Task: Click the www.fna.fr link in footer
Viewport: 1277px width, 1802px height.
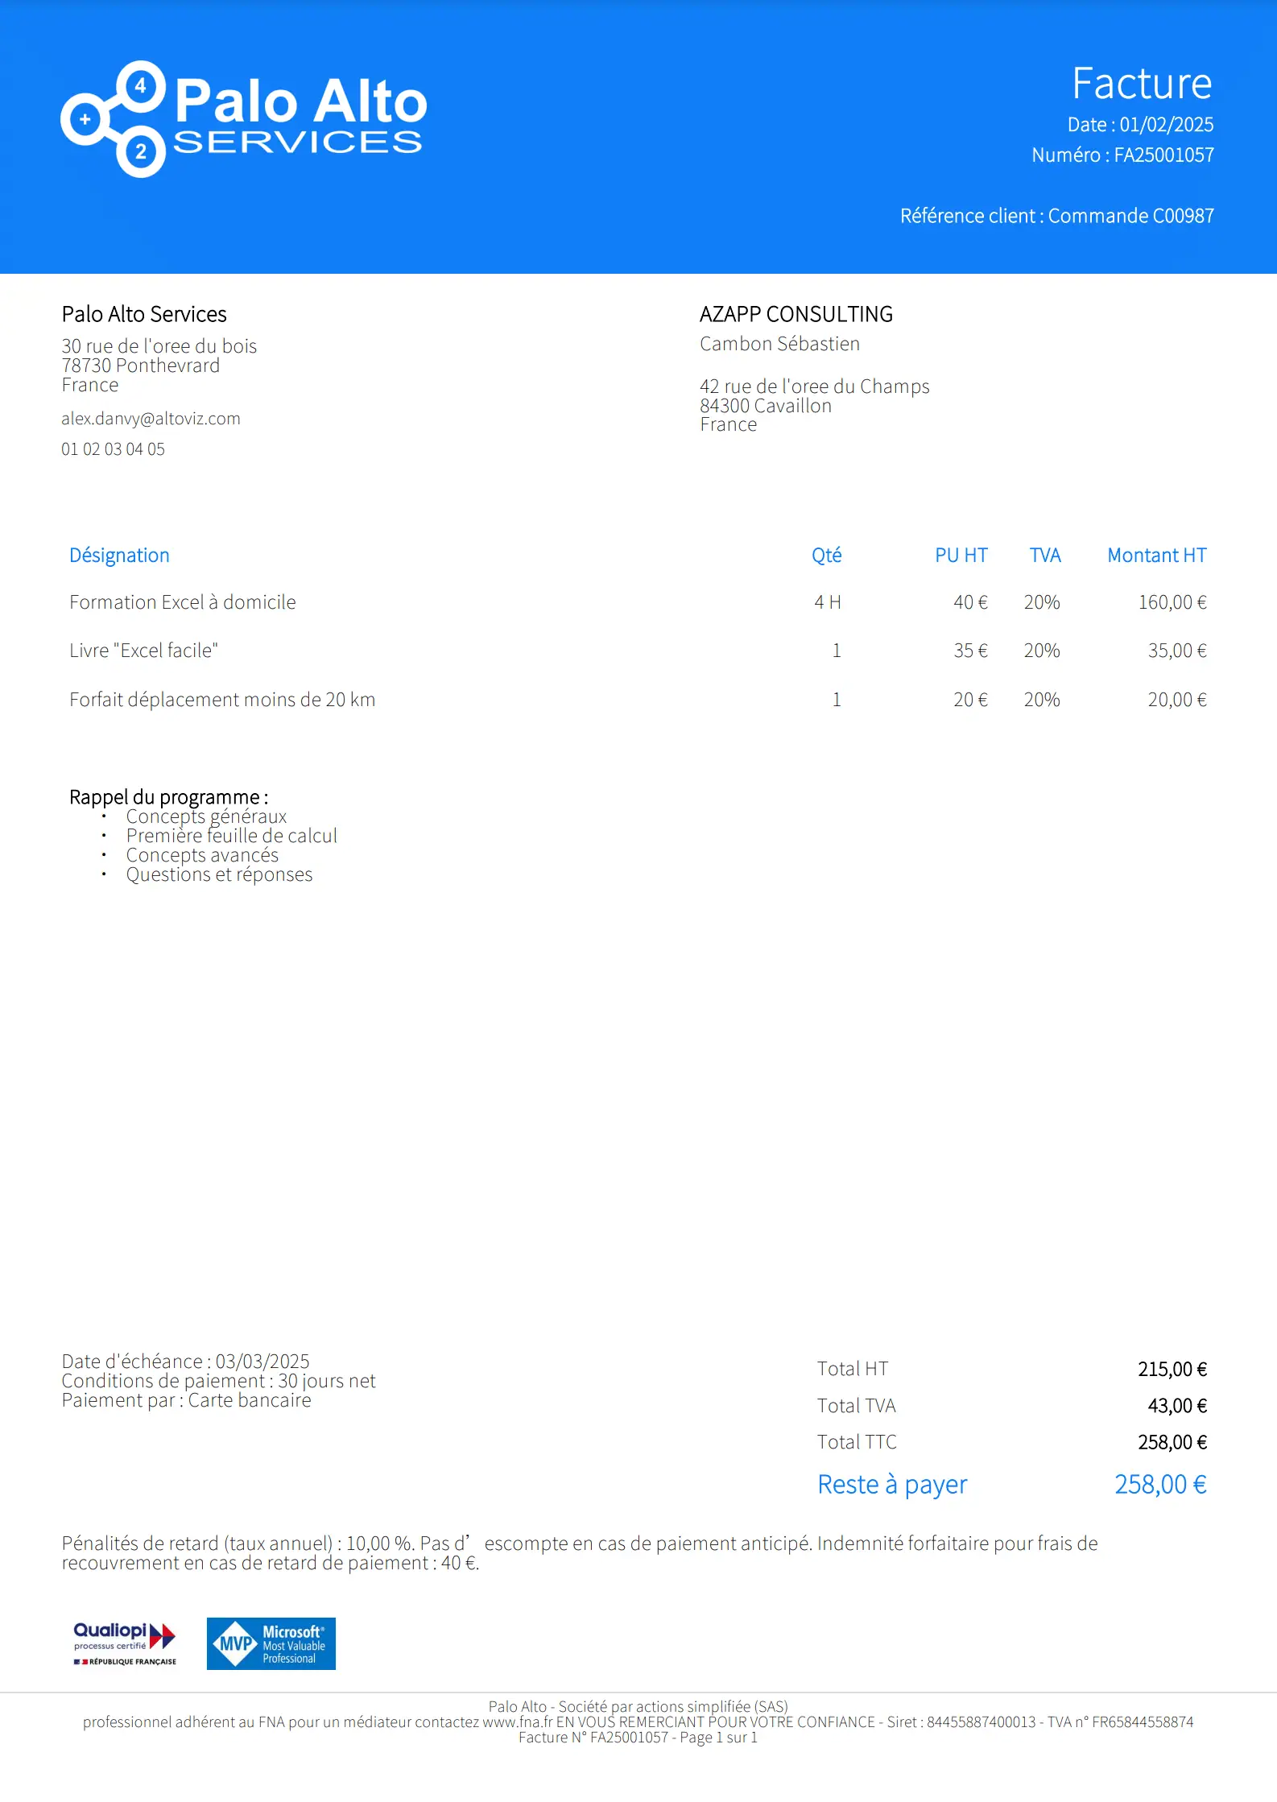Action: click(517, 1722)
